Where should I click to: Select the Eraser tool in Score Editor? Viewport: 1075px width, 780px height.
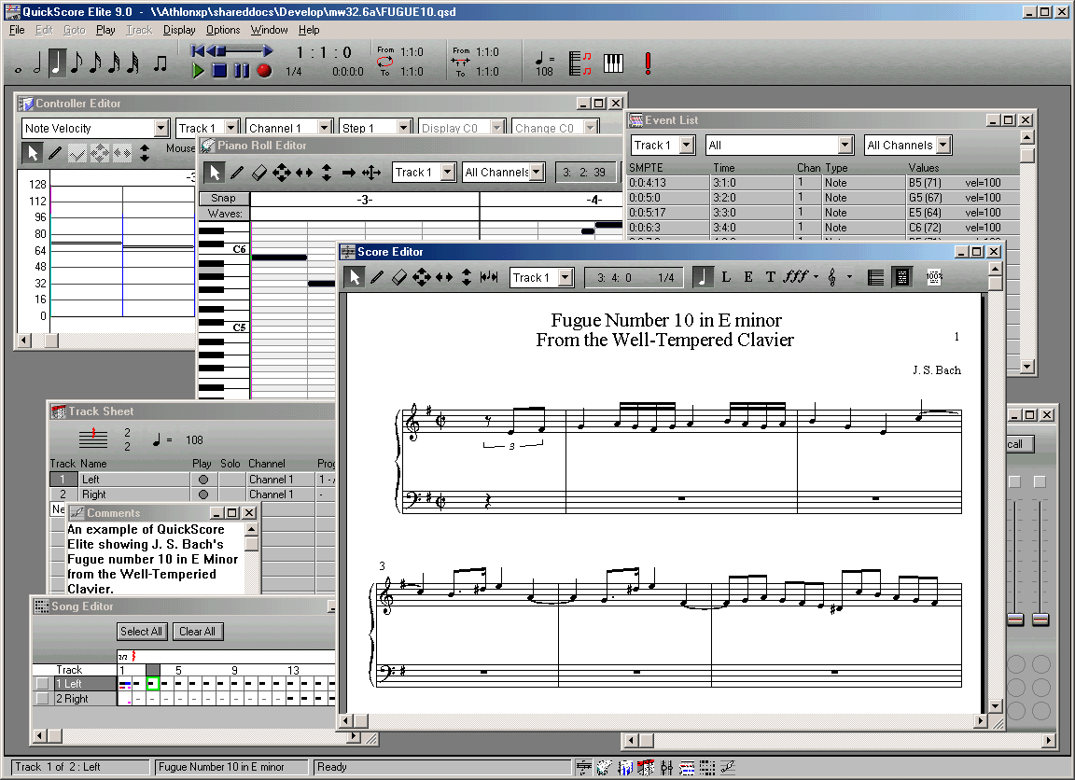(x=398, y=277)
